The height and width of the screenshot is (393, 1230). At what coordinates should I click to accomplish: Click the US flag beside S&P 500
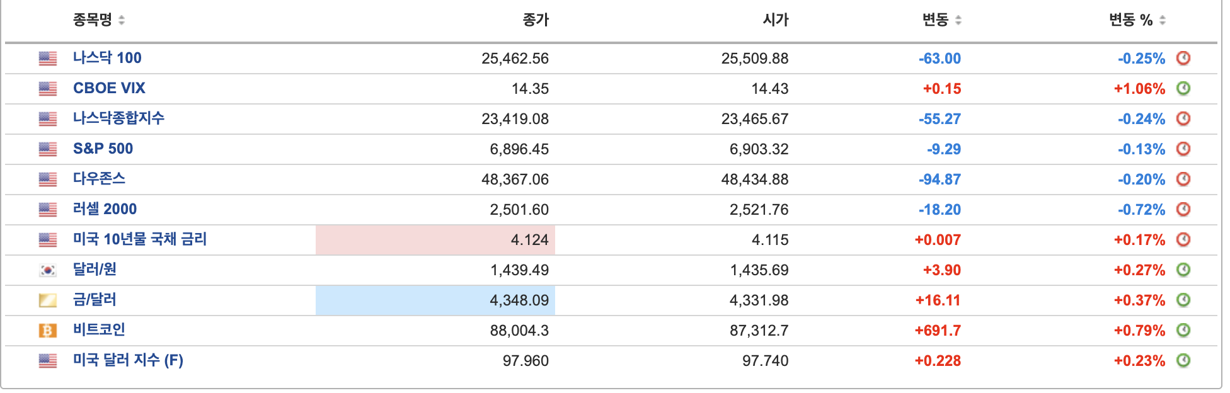[x=48, y=149]
